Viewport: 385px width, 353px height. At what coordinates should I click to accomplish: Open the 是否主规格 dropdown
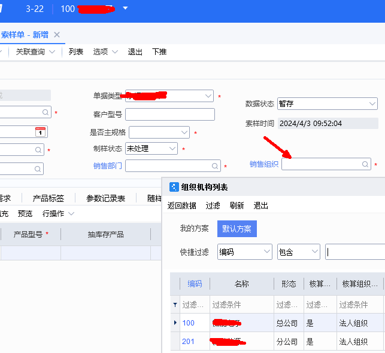click(x=184, y=132)
